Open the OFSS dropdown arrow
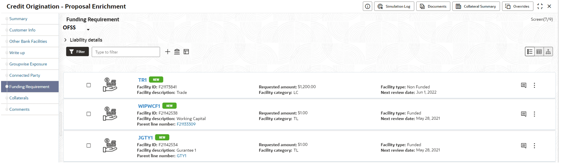Viewport: 562px width, 166px height. point(88,29)
